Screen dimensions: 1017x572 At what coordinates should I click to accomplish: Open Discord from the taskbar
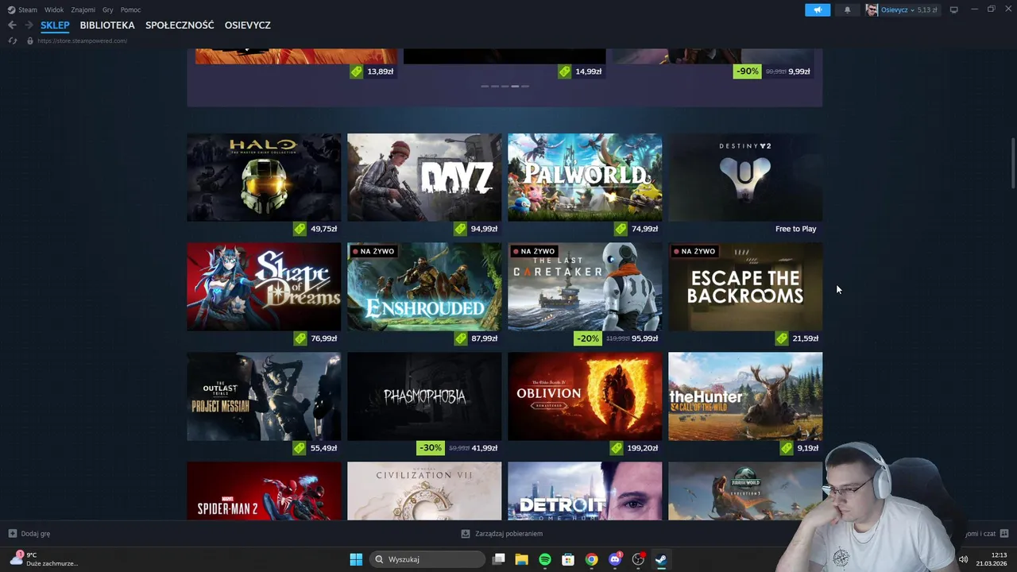(x=614, y=559)
